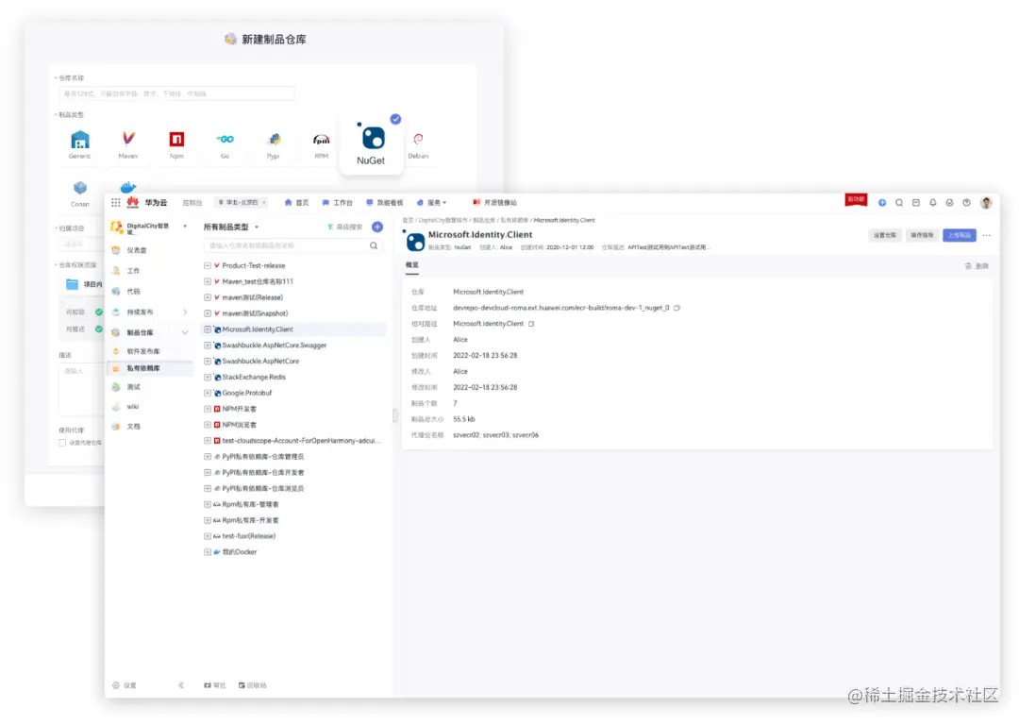Open help question mark icon
Viewport: 1019px width, 725px height.
pyautogui.click(x=966, y=203)
